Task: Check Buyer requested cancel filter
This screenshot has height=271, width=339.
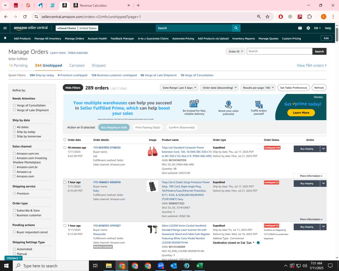Action: click(14, 232)
